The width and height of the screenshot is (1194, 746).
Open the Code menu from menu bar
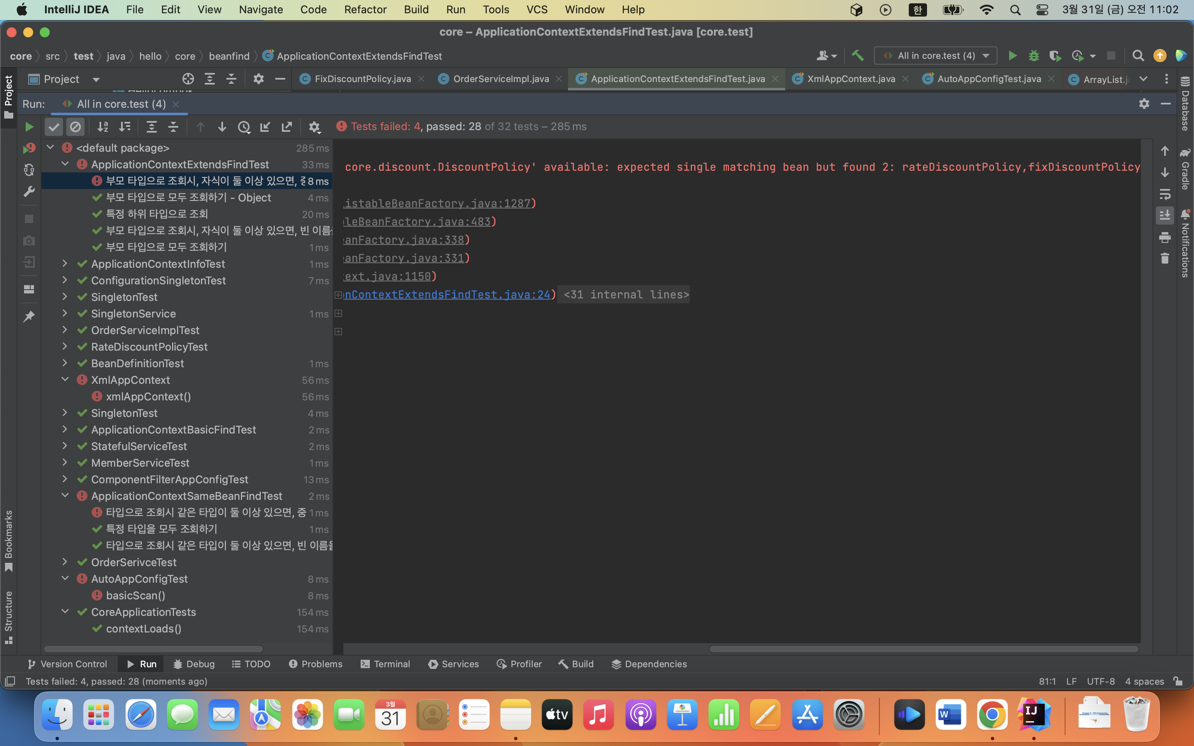312,10
